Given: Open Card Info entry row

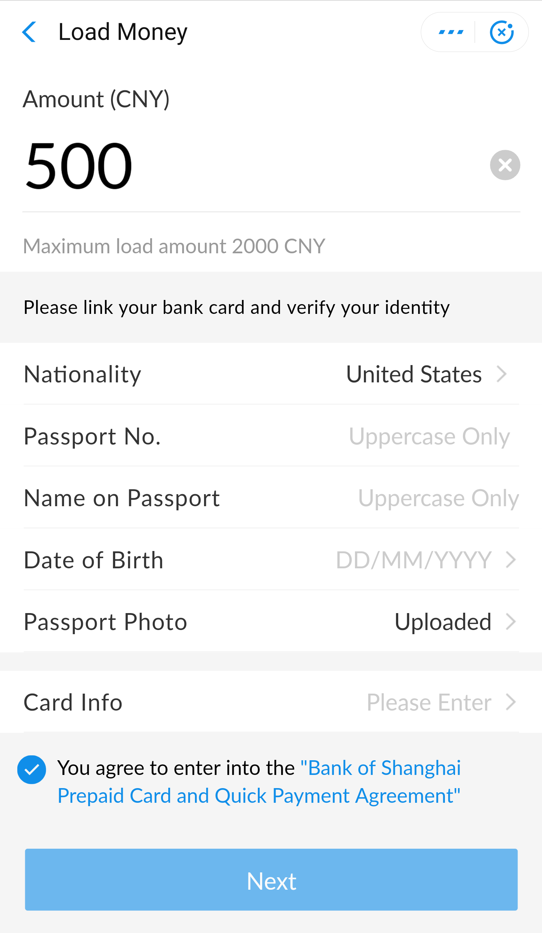Looking at the screenshot, I should [271, 702].
